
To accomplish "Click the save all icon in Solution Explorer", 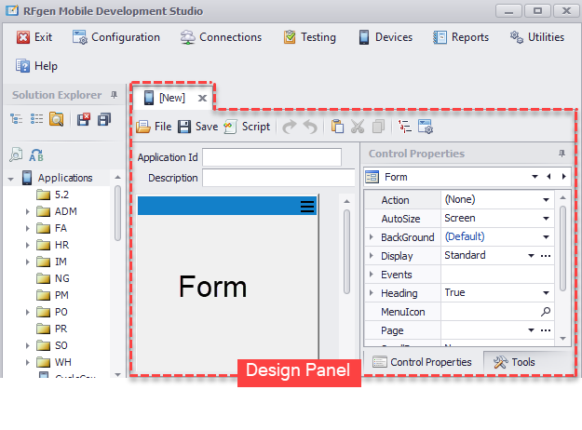I will pos(104,119).
